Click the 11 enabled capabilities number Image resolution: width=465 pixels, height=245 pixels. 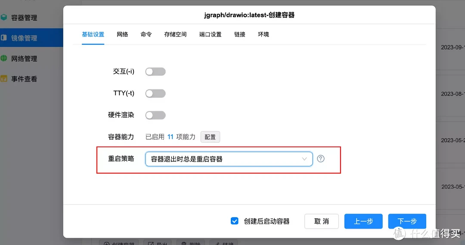tap(170, 137)
